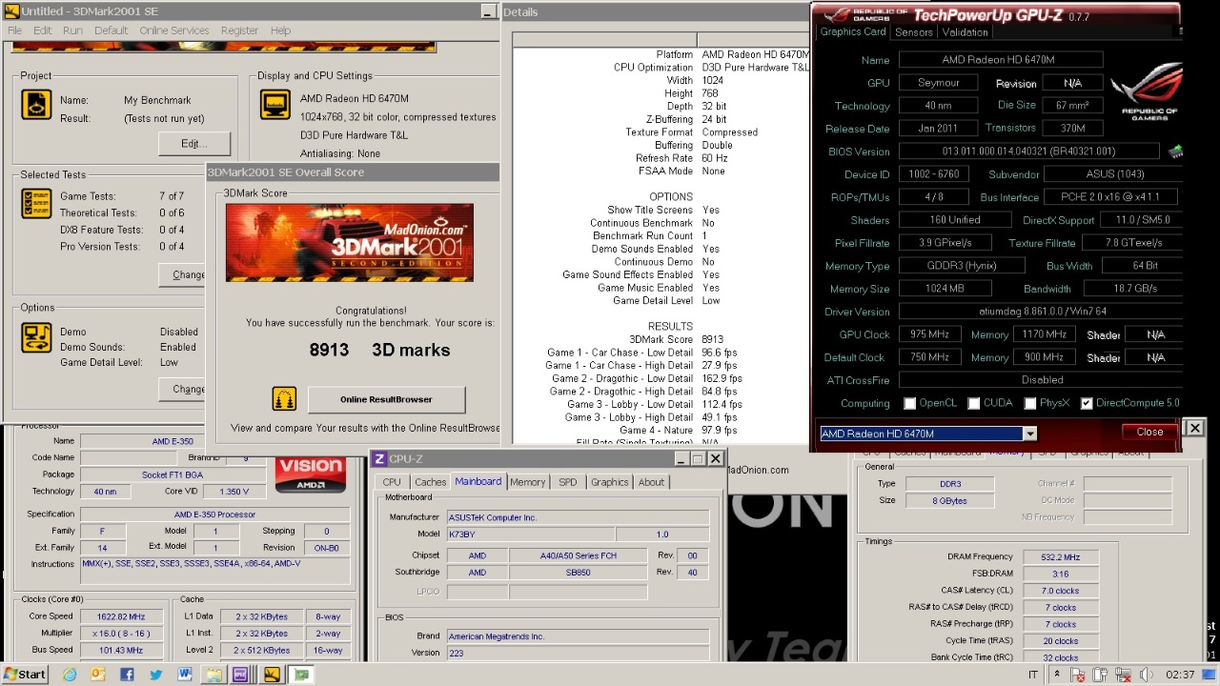Viewport: 1220px width, 686px height.
Task: Switch to GPU-Z Validation tab
Action: pos(965,32)
